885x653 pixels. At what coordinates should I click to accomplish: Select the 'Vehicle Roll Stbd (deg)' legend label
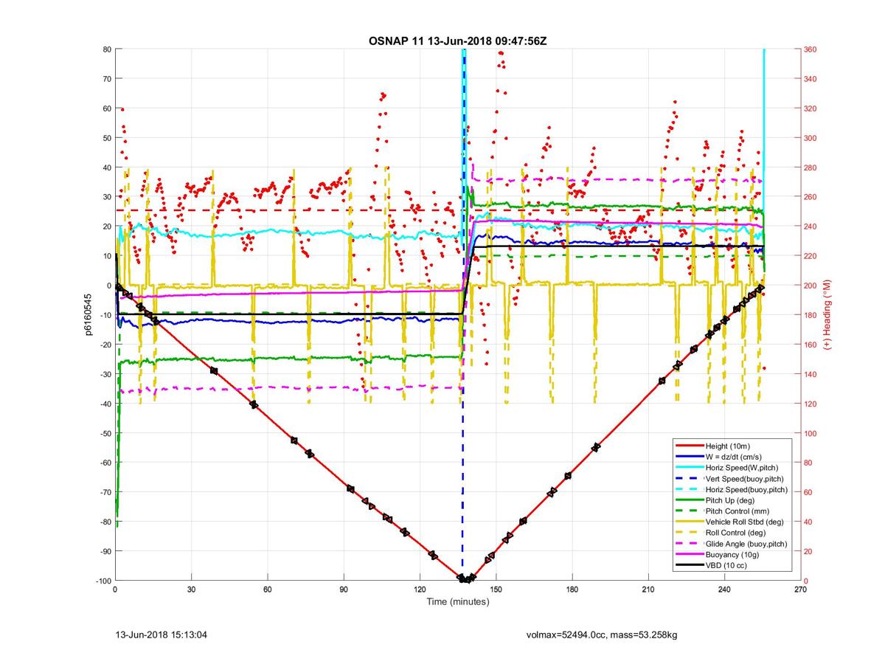click(746, 522)
